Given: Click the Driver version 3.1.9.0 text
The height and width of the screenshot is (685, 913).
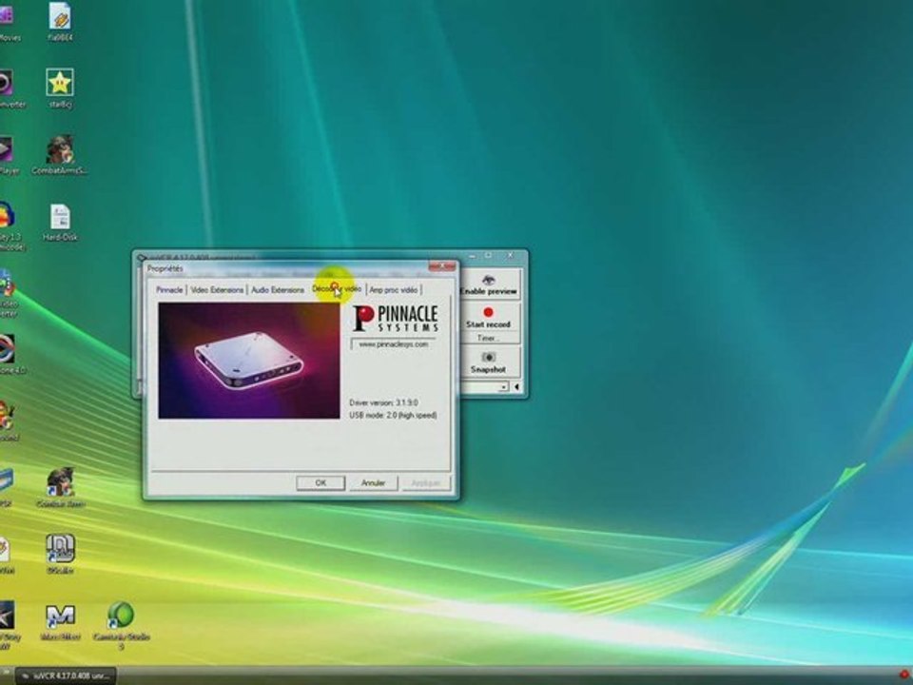Looking at the screenshot, I should [383, 402].
